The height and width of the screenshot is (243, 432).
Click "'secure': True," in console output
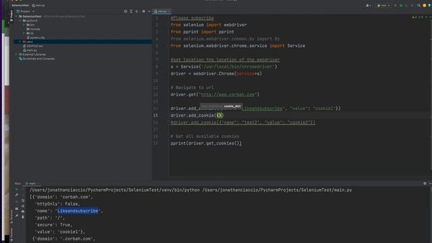tap(53, 225)
